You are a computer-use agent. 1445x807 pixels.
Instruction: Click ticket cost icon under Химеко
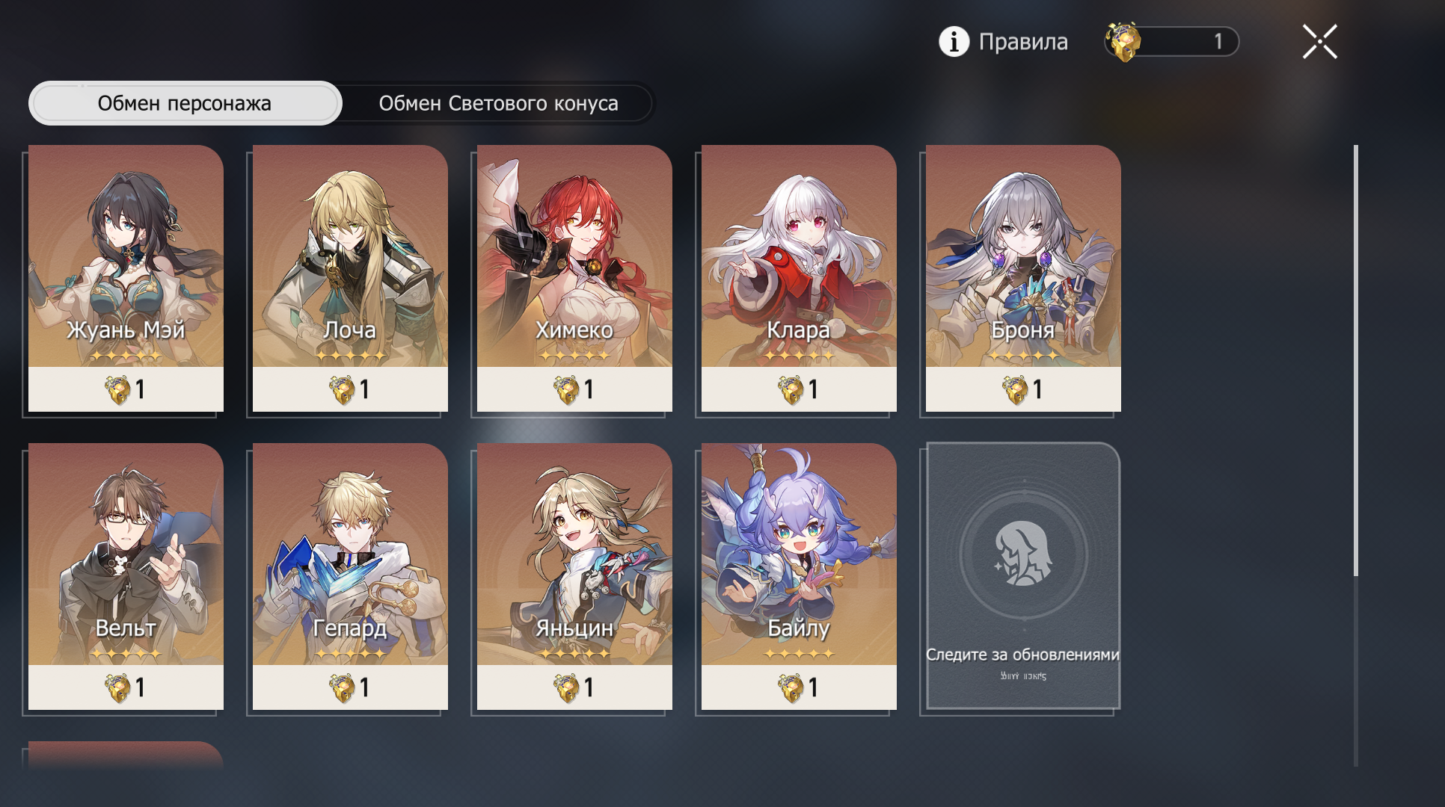566,389
